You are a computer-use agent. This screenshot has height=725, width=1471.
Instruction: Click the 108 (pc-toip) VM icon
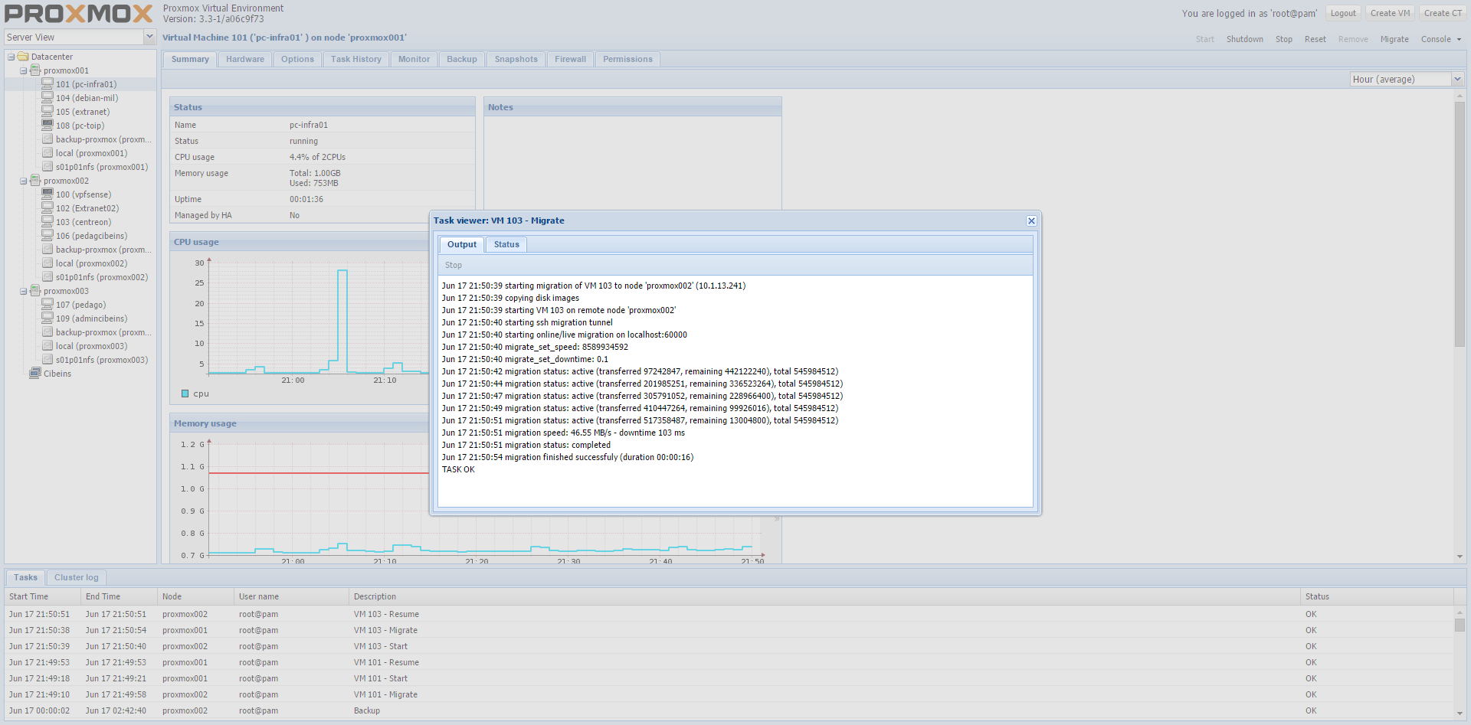pos(48,126)
